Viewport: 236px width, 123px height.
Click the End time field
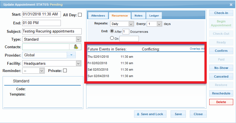pyautogui.click(x=42, y=23)
